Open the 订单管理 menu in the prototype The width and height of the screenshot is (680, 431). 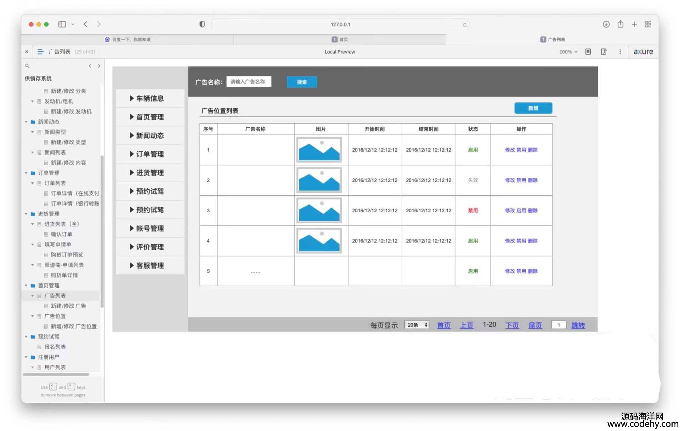click(150, 154)
